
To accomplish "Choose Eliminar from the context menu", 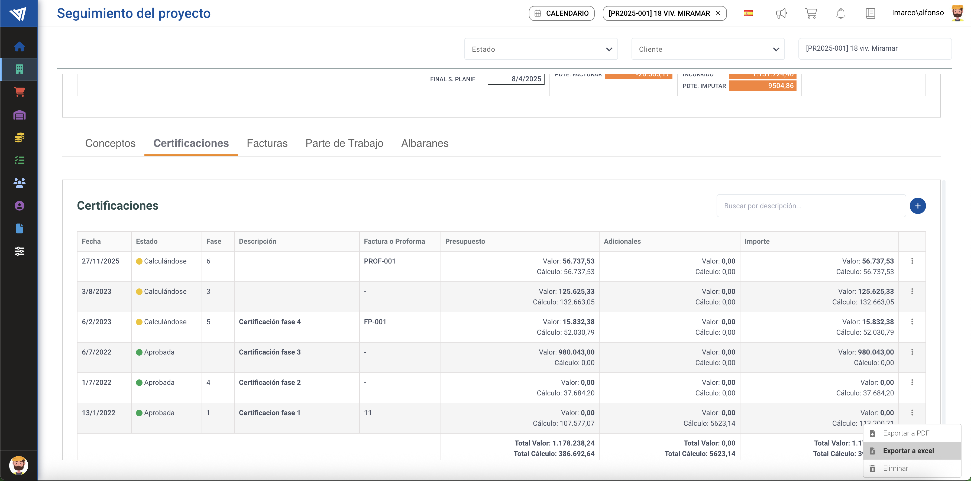I will pyautogui.click(x=895, y=469).
